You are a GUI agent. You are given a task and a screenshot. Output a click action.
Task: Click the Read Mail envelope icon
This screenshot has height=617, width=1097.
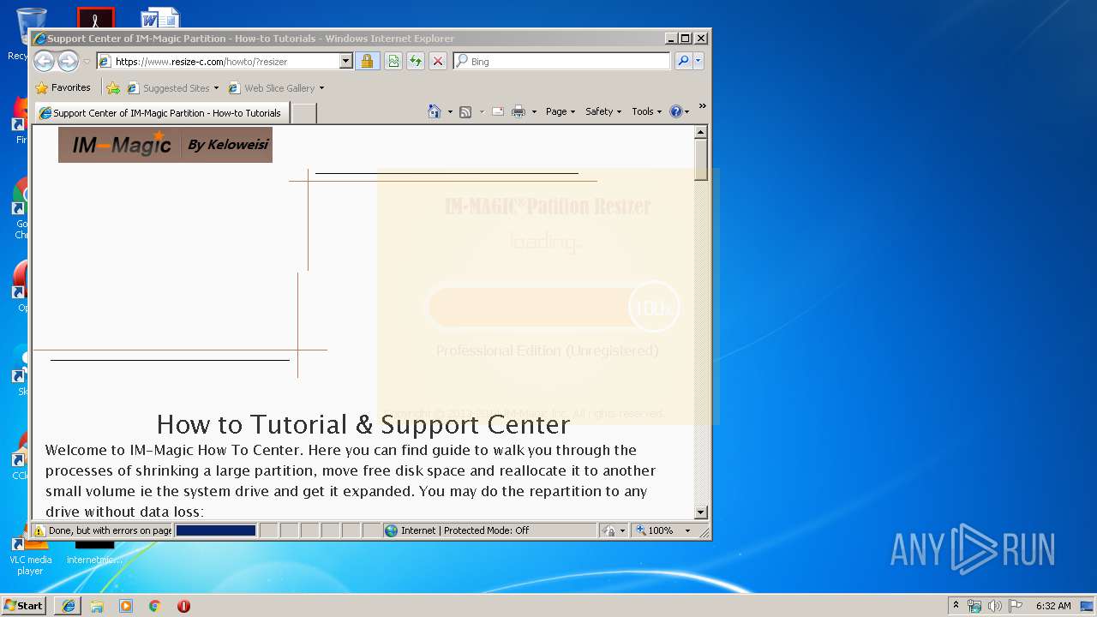(x=497, y=111)
